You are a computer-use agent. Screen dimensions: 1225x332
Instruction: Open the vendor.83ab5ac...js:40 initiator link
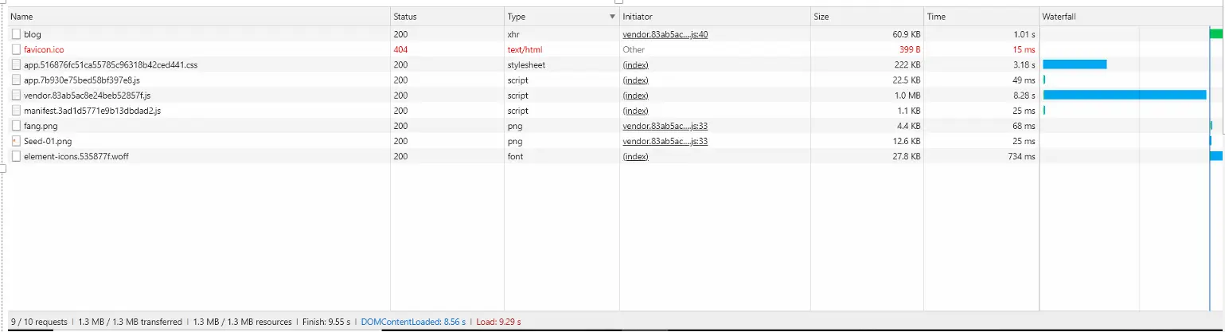click(x=665, y=34)
